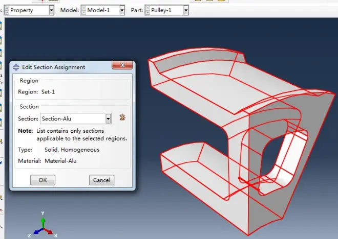This screenshot has height=239, width=338.
Task: Click the view triad coordinate axes
Action: 44,225
